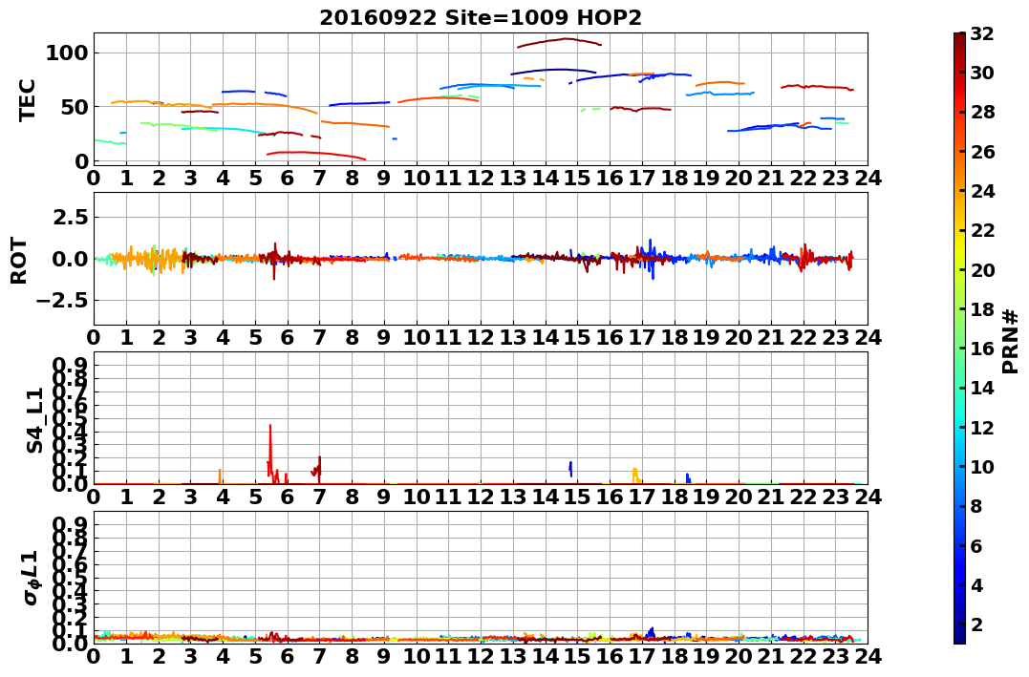Click hour 3 tick under σφL1 panel
This screenshot has height=677, width=1029.
tap(190, 656)
